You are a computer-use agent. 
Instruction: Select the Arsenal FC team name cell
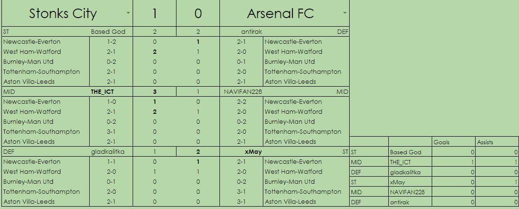click(280, 13)
